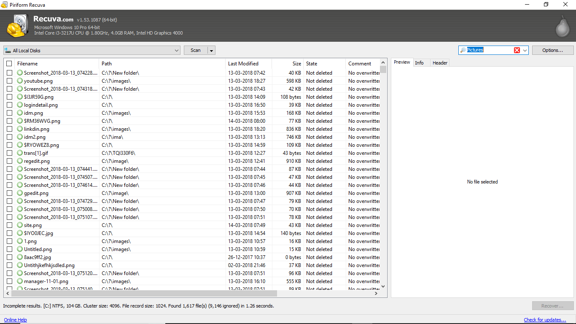Screen dimensions: 576x324
Task: Click the status icon beside idm2.png
Action: click(20, 137)
